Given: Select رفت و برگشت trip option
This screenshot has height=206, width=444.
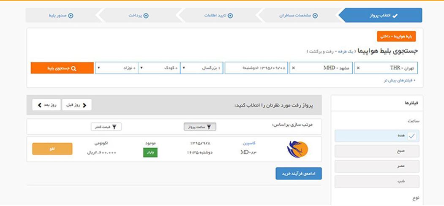Looking at the screenshot, I should coord(322,52).
